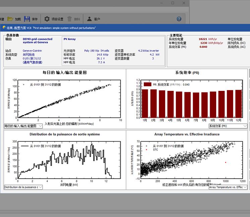Click the July (7月) PR bar
The image size is (250, 217).
(x=196, y=105)
